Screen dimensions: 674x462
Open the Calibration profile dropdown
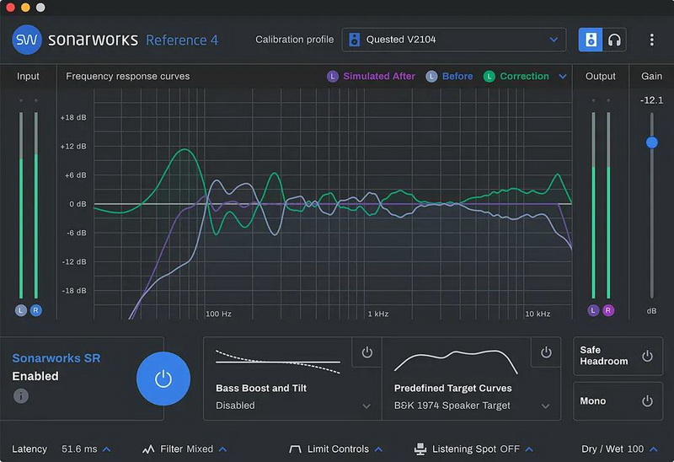[453, 40]
